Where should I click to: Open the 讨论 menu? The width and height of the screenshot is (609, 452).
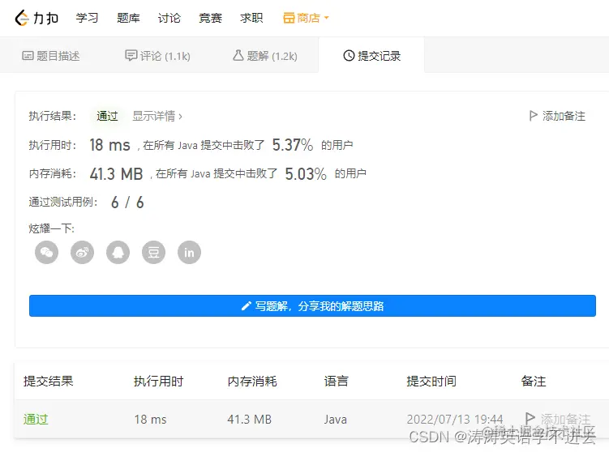(169, 18)
